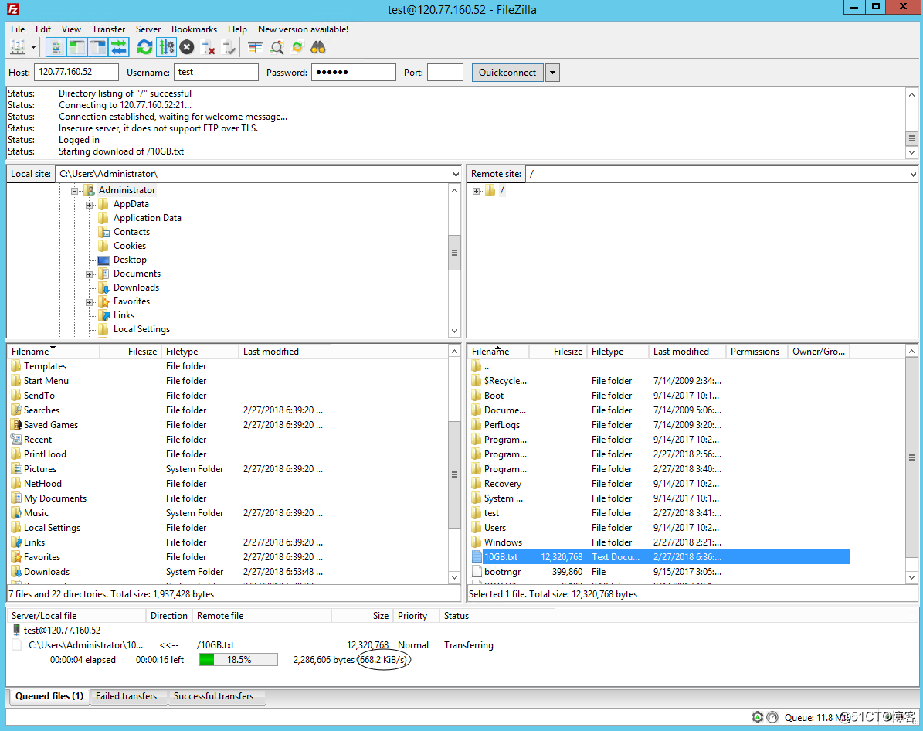Click the Host input field
The height and width of the screenshot is (731, 923).
(x=76, y=72)
